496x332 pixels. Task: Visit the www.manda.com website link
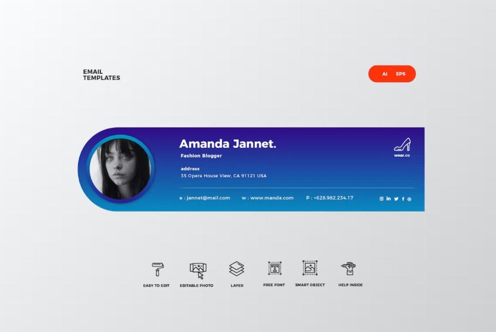tap(268, 198)
